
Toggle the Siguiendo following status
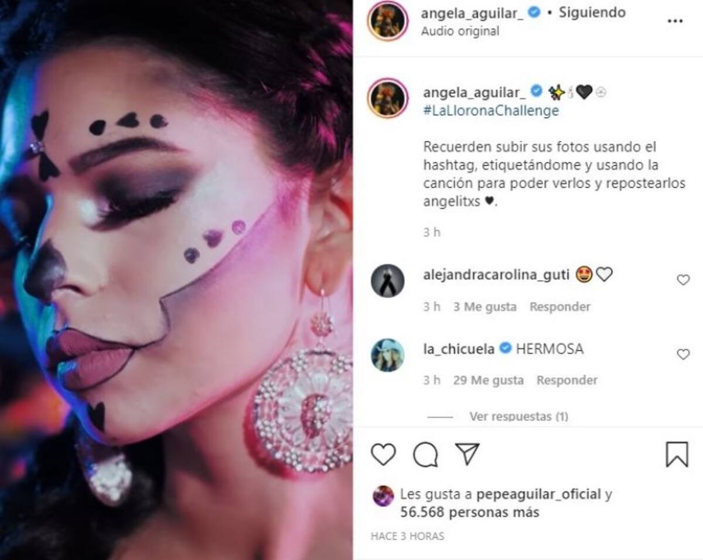point(592,12)
